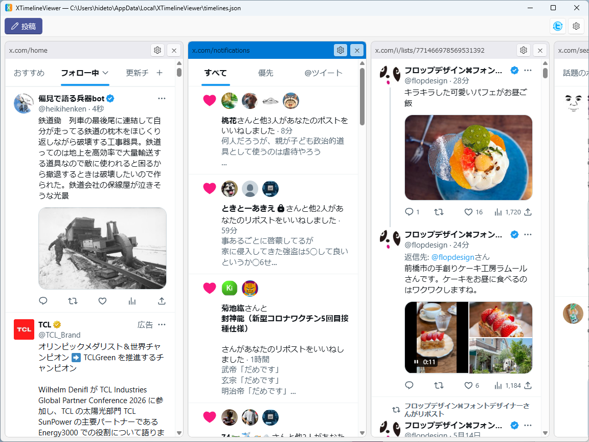Open the parfait photo in lists column
The image size is (589, 442).
[x=468, y=158]
